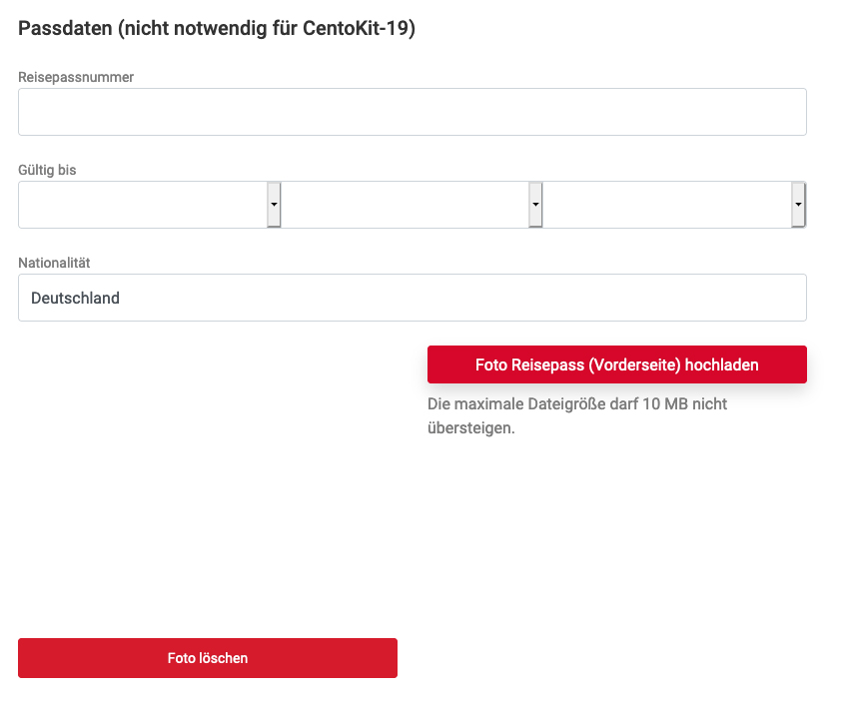Click the Foto löschen button

pyautogui.click(x=208, y=658)
